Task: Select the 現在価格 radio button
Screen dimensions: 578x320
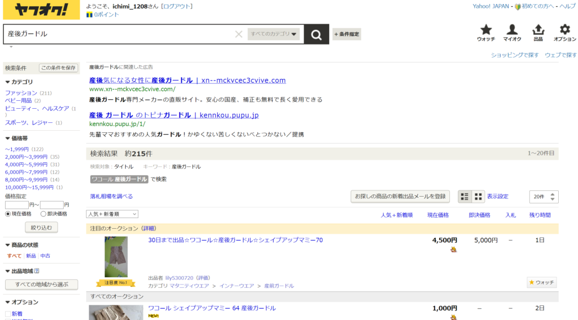Action: click(x=8, y=214)
